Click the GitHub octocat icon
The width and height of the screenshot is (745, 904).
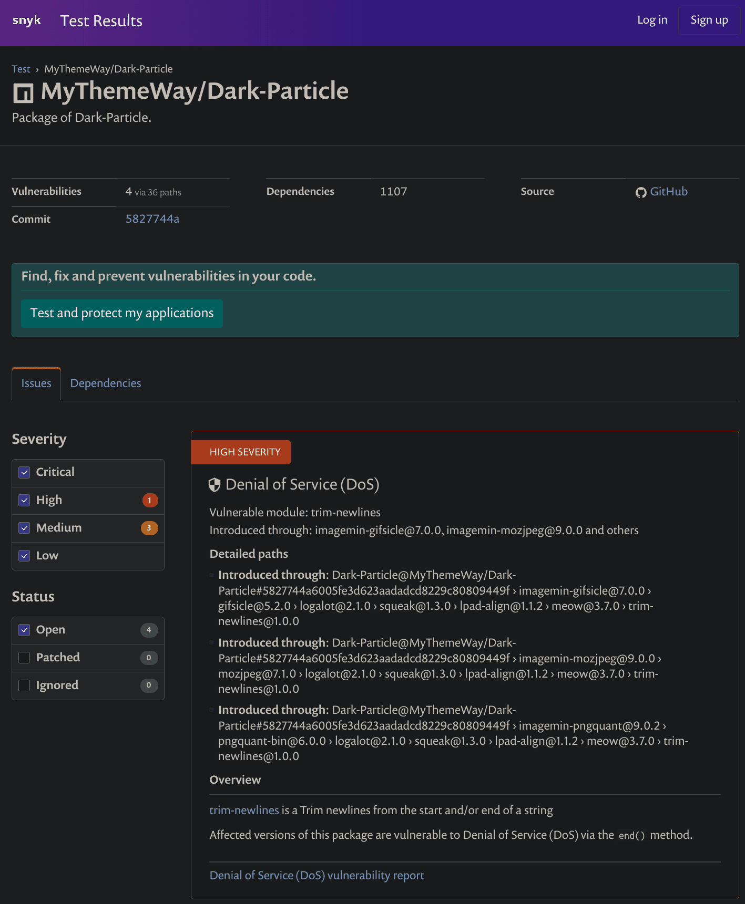[641, 192]
